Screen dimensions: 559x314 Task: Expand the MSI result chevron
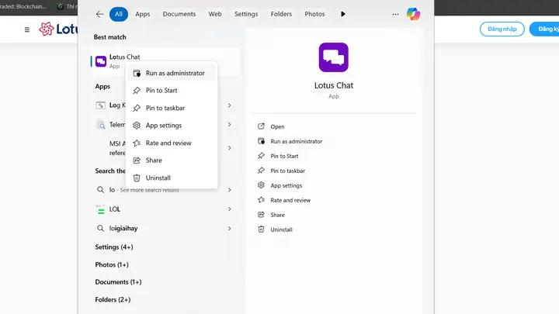pyautogui.click(x=230, y=148)
